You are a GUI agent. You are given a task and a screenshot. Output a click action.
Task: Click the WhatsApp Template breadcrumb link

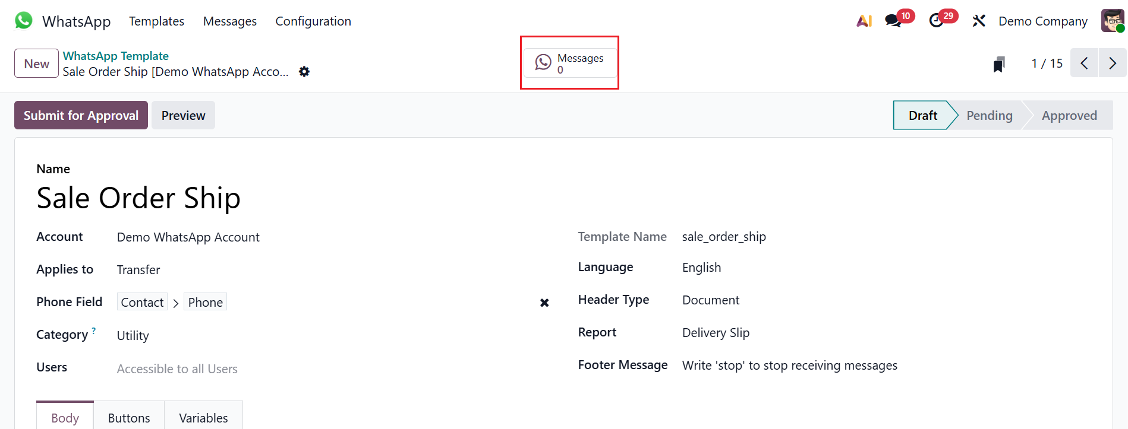click(116, 56)
